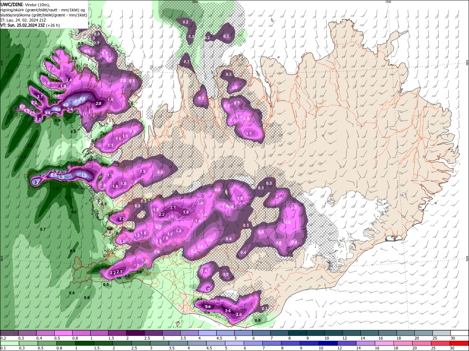Pick the bright pink 0.5 swatch in the snow legend
The height and width of the screenshot is (351, 469).
tap(63, 333)
